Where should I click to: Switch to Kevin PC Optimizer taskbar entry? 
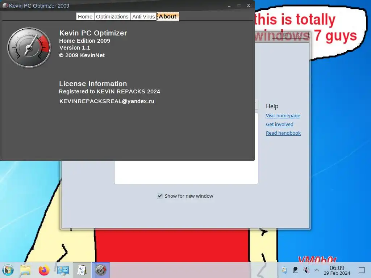click(x=101, y=270)
